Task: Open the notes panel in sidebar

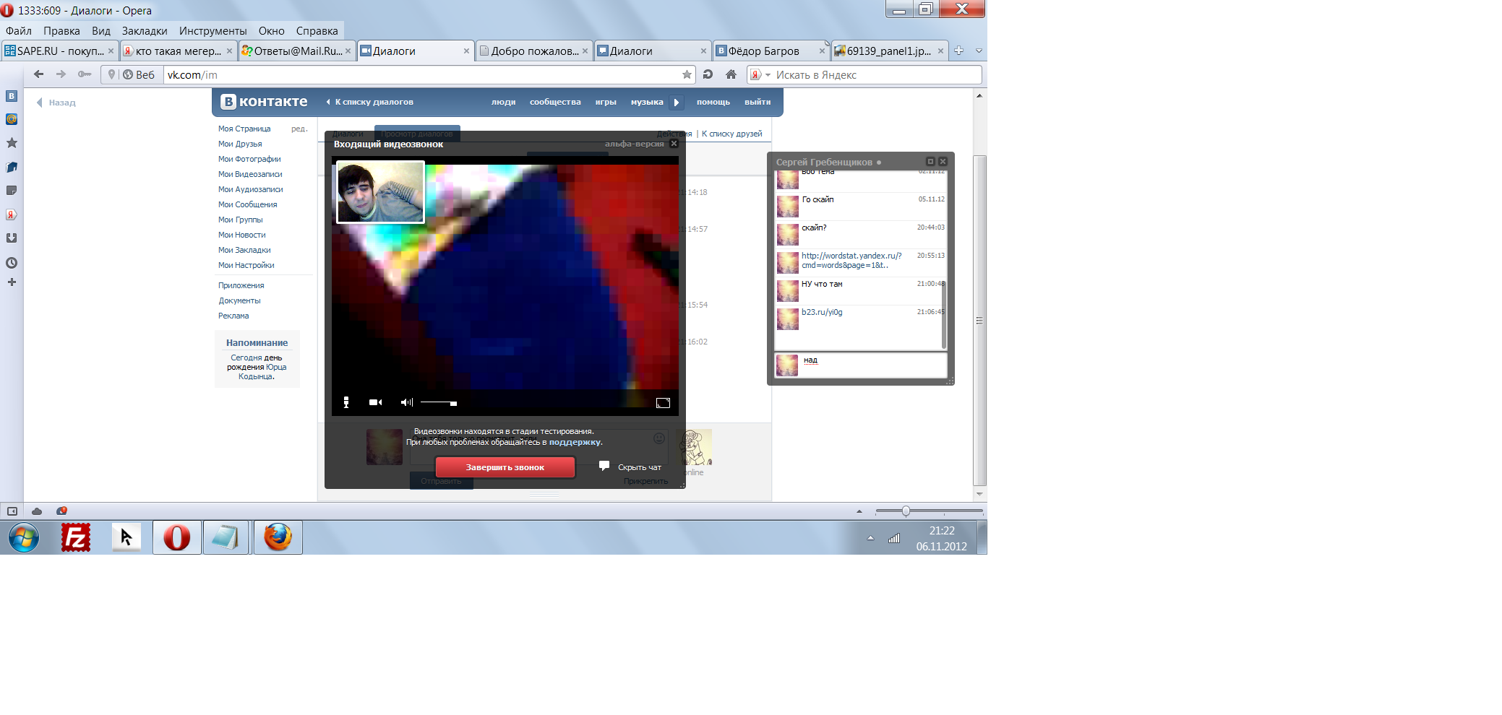Action: (12, 191)
